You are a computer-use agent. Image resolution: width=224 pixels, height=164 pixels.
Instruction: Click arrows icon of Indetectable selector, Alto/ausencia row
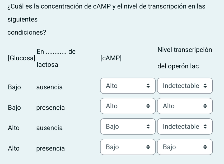(205, 127)
